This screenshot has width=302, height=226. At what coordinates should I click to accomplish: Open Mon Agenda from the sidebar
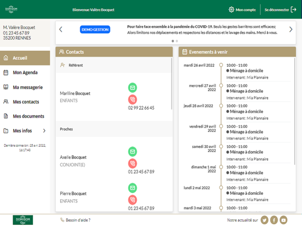pyautogui.click(x=25, y=73)
